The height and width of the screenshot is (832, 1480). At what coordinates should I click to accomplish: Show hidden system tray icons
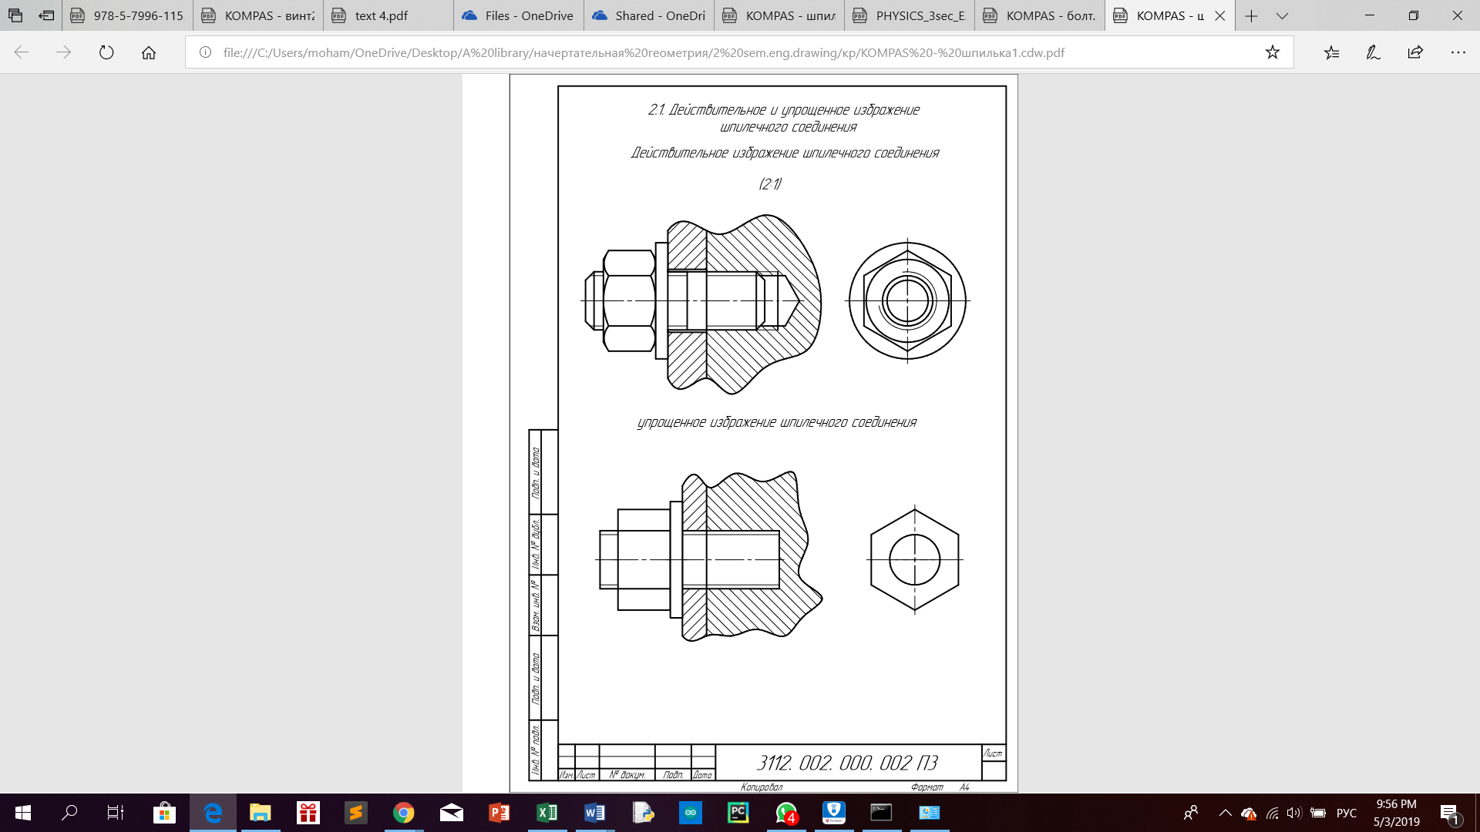click(1225, 813)
